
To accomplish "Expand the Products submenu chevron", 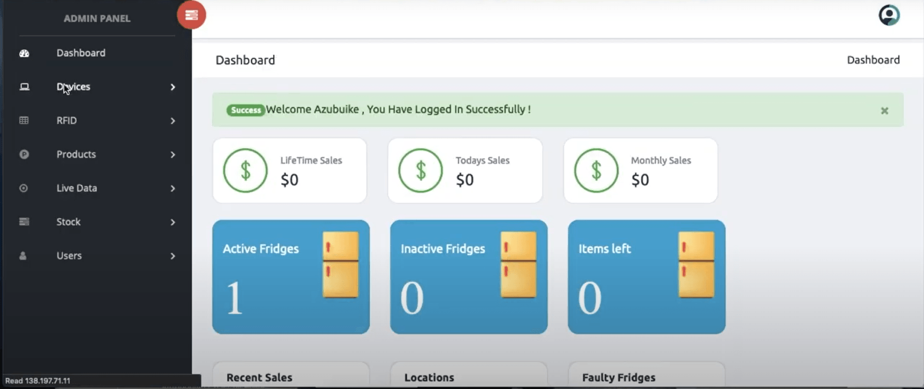I will [x=173, y=155].
